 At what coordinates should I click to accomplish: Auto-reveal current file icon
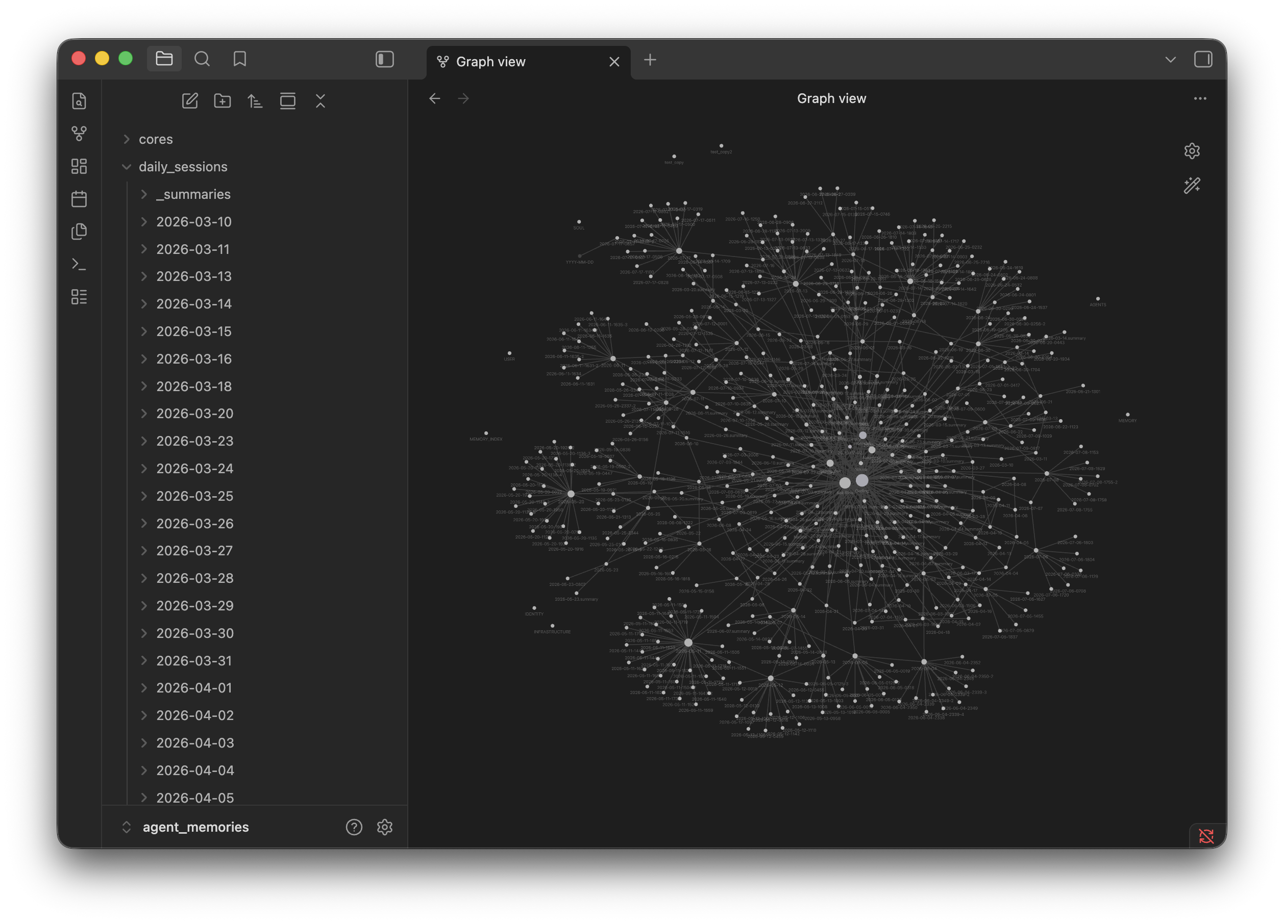(288, 101)
